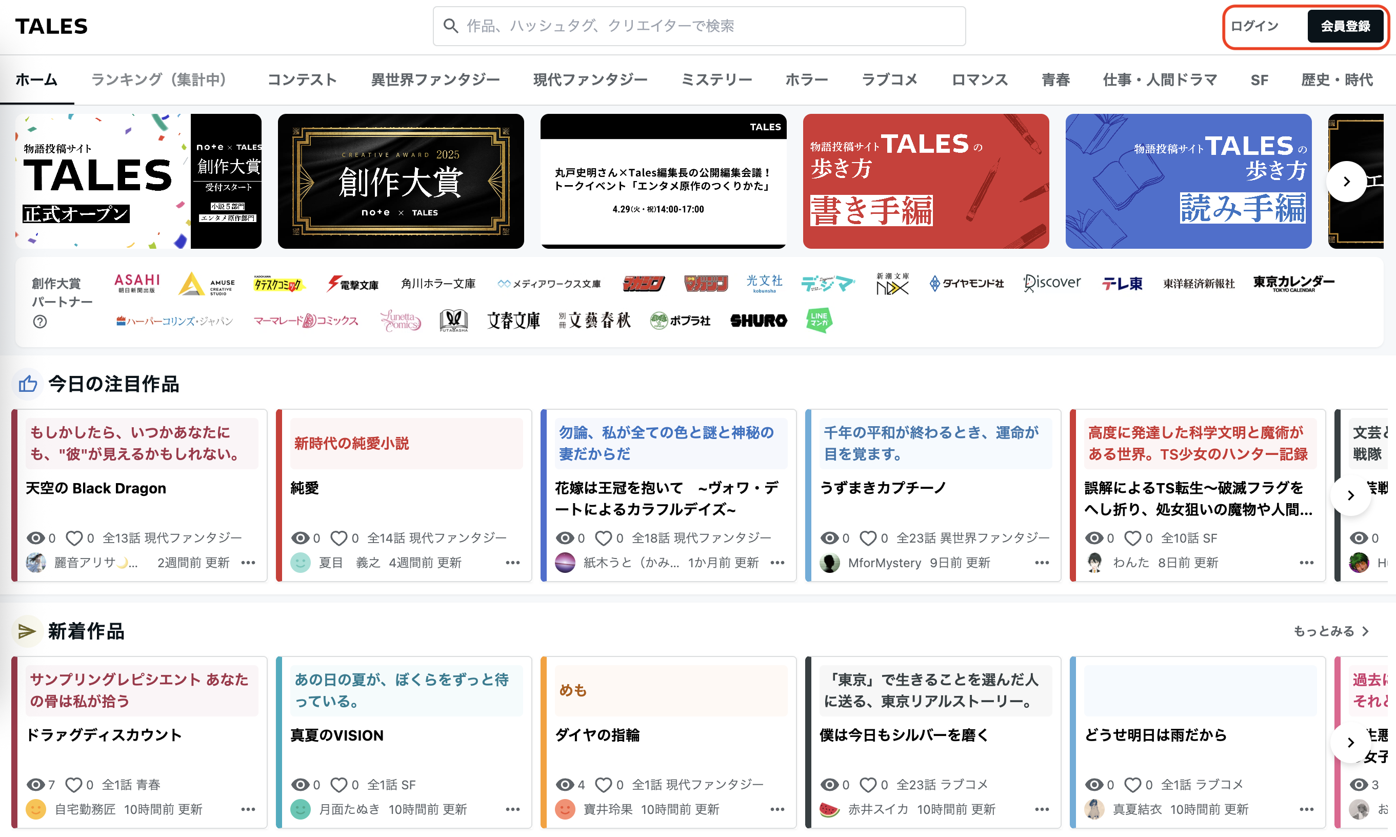Viewport: 1396px width, 837px height.
Task: Open the TALESの歩き方 読み手編 blue banner
Action: [1188, 181]
